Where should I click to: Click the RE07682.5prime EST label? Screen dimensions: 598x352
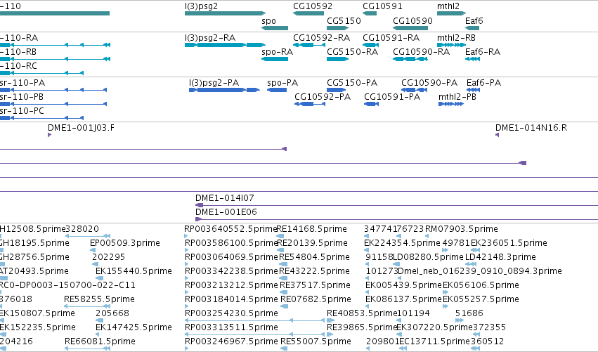coord(316,299)
